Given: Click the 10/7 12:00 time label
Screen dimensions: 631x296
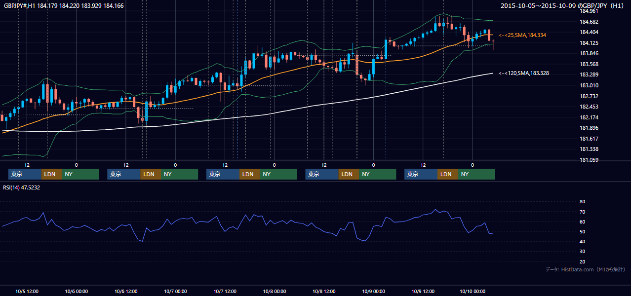Looking at the screenshot, I should click(225, 291).
